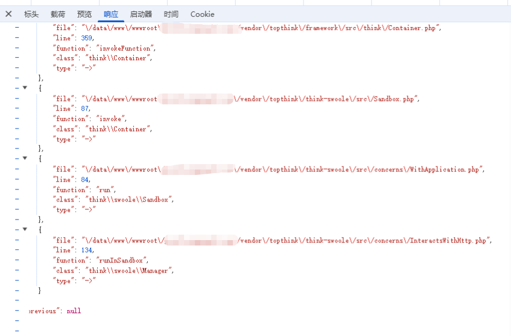
Task: Click the Container.php file path text
Action: pyautogui.click(x=261, y=28)
